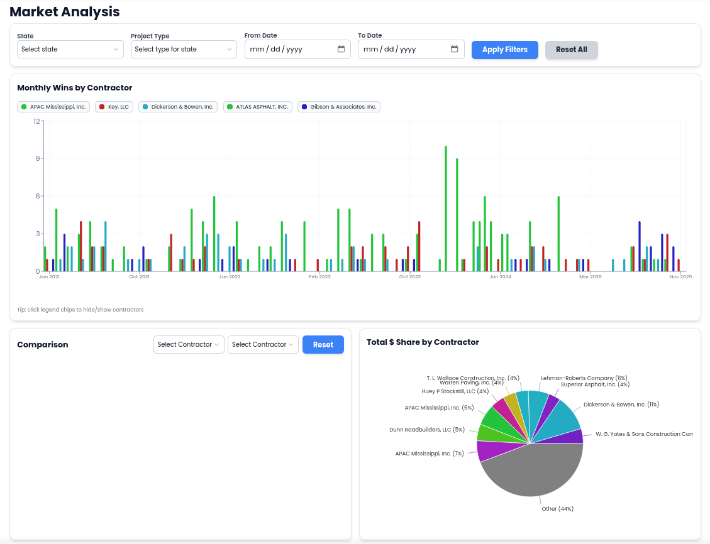The image size is (710, 544).
Task: Click the Apply Filters button
Action: click(505, 50)
